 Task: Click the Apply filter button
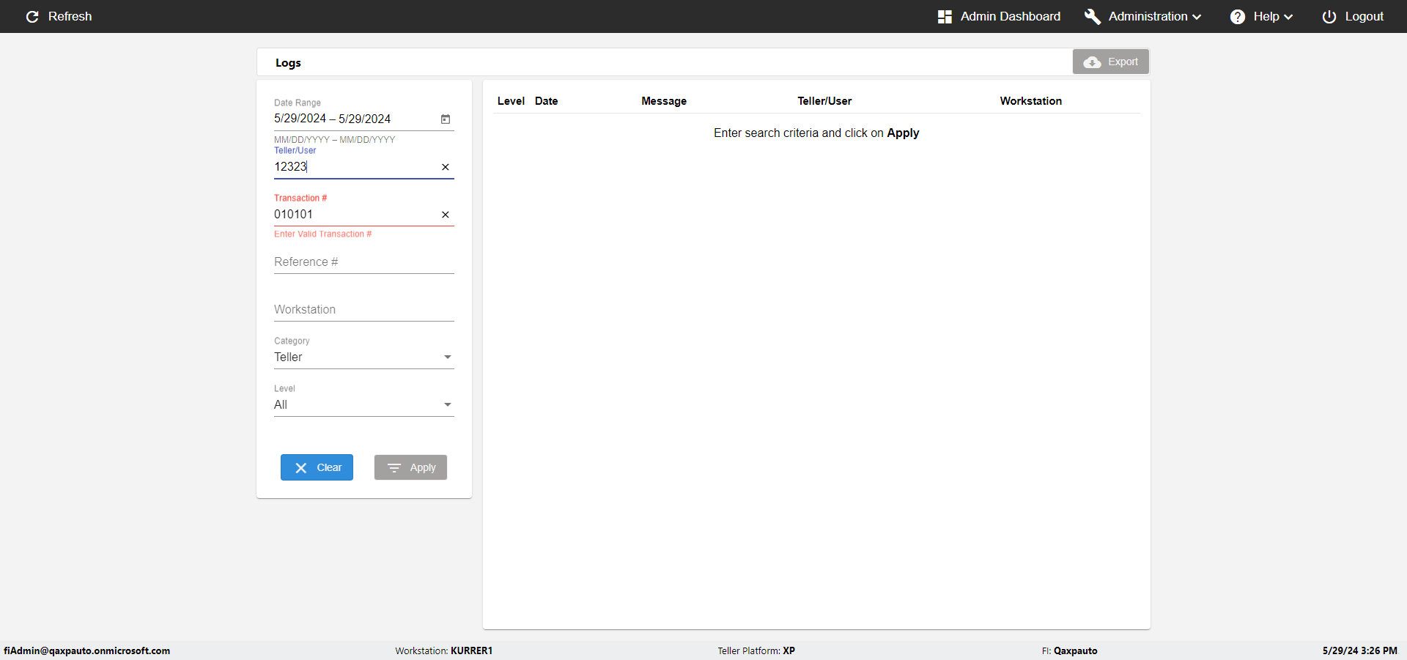pos(410,467)
